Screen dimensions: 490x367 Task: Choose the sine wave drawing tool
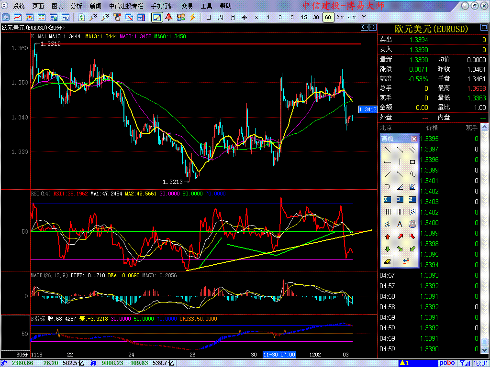point(412,174)
